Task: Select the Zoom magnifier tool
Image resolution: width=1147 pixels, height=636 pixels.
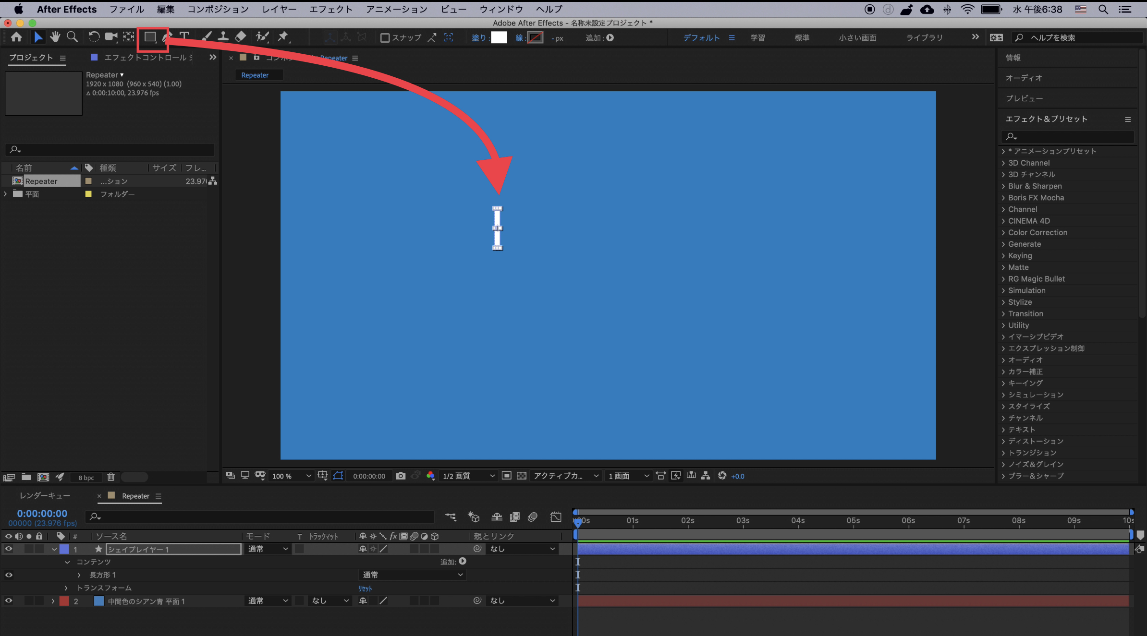Action: [x=72, y=37]
